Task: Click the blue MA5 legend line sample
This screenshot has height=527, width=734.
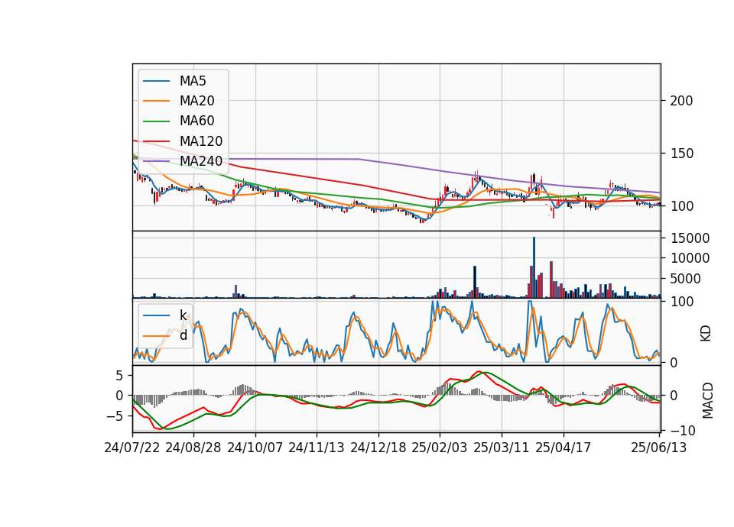Action: (x=156, y=82)
